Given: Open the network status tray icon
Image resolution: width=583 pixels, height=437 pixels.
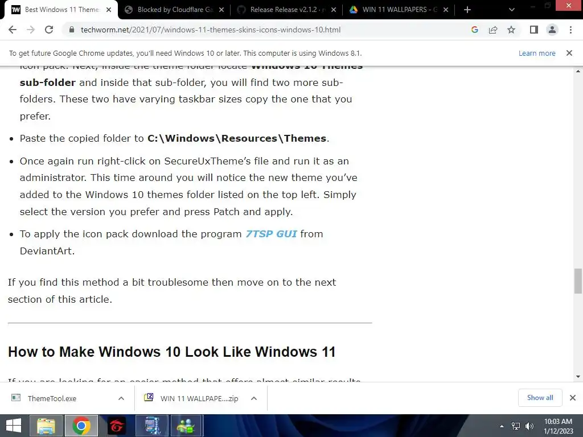Looking at the screenshot, I should 516,426.
